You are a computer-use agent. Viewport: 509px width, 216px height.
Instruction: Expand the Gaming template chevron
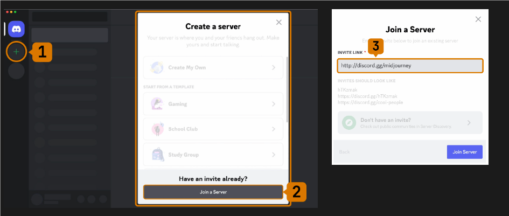click(274, 104)
